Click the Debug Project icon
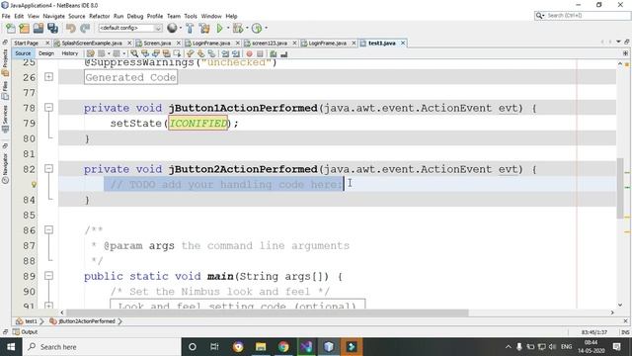 pyautogui.click(x=238, y=29)
